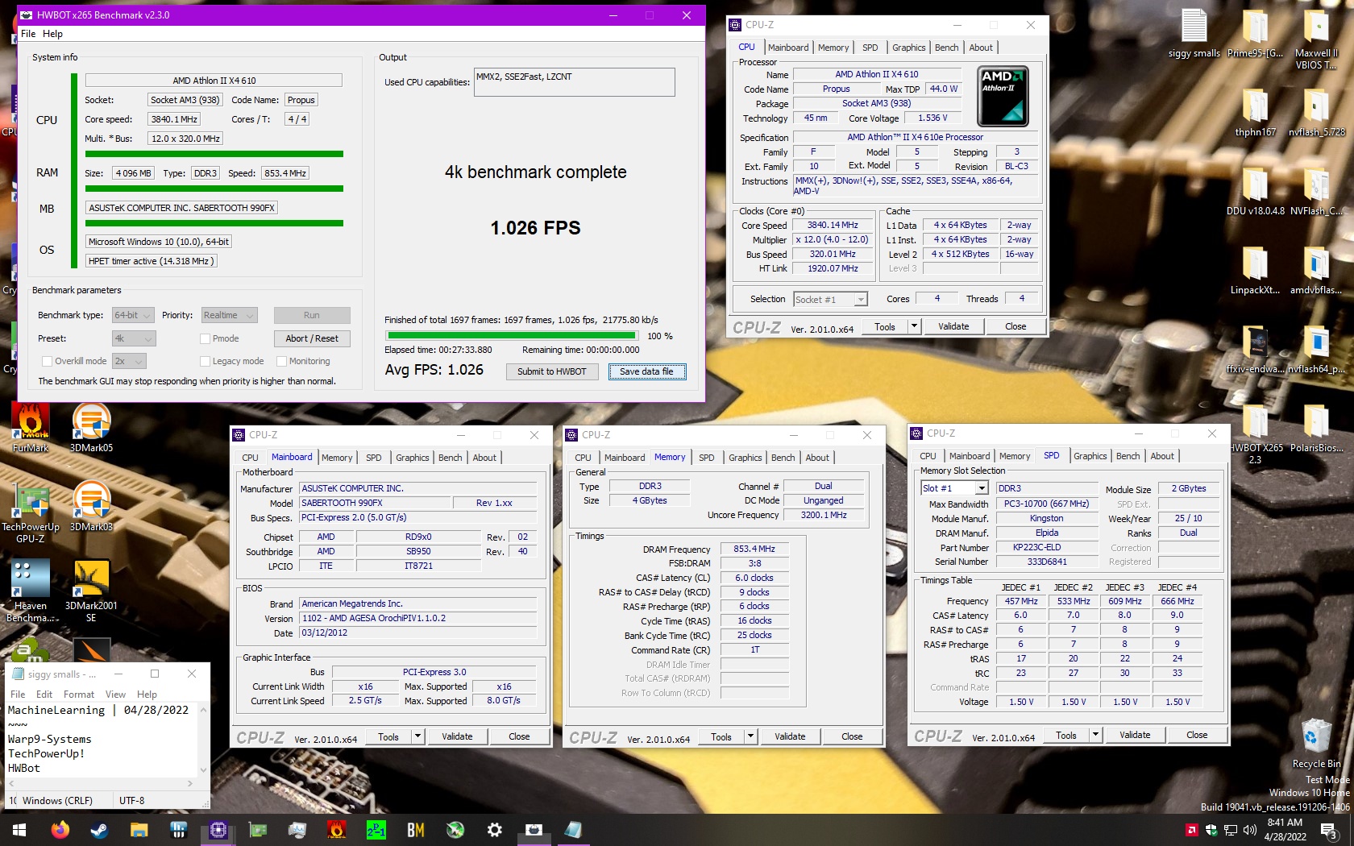
Task: Click Close in SPD window
Action: [1197, 735]
